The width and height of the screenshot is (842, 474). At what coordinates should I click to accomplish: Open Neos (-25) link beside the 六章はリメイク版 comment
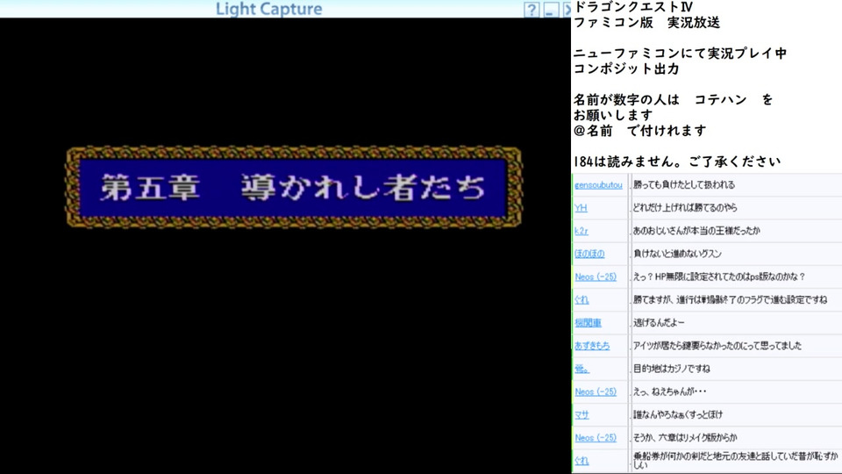point(596,438)
